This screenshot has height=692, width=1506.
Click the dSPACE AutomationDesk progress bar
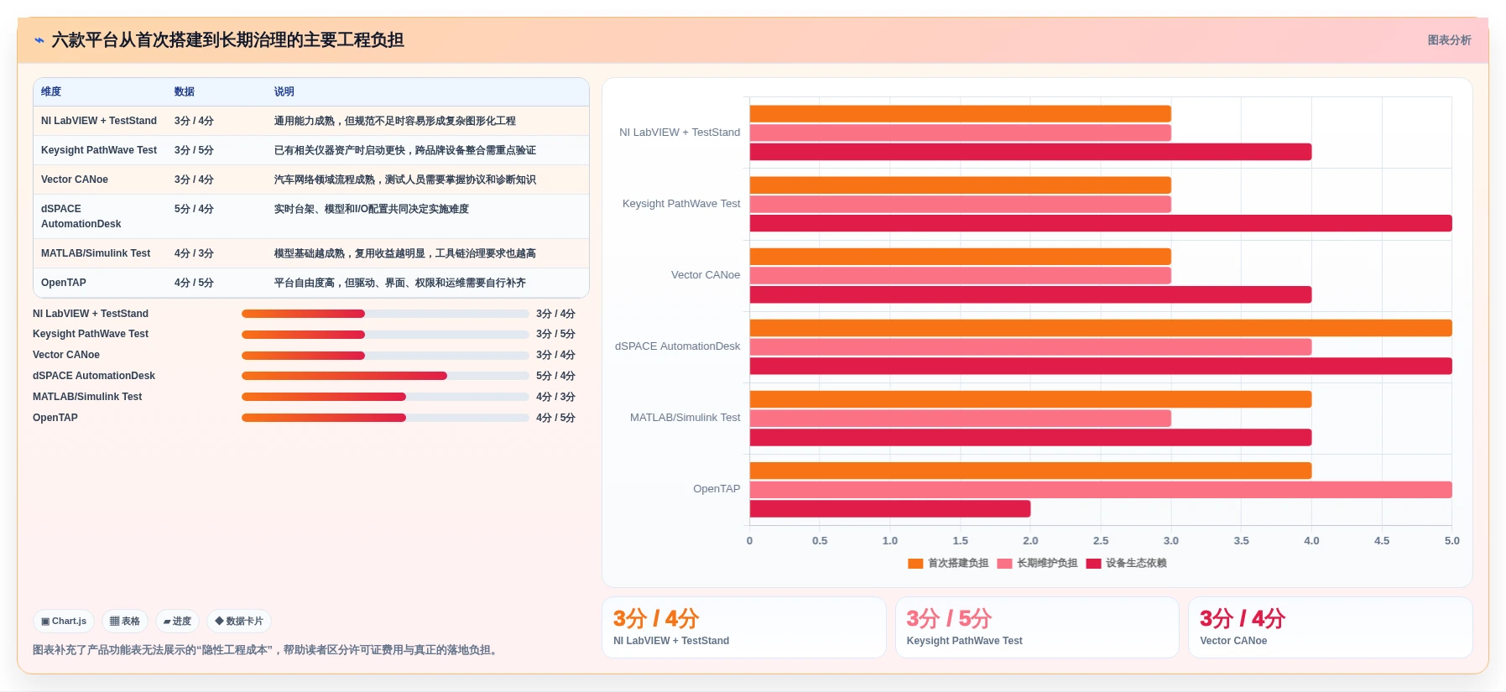pos(385,376)
